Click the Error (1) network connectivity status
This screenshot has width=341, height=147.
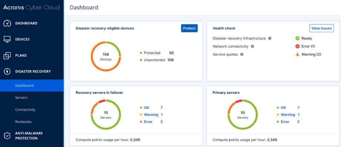click(x=308, y=47)
